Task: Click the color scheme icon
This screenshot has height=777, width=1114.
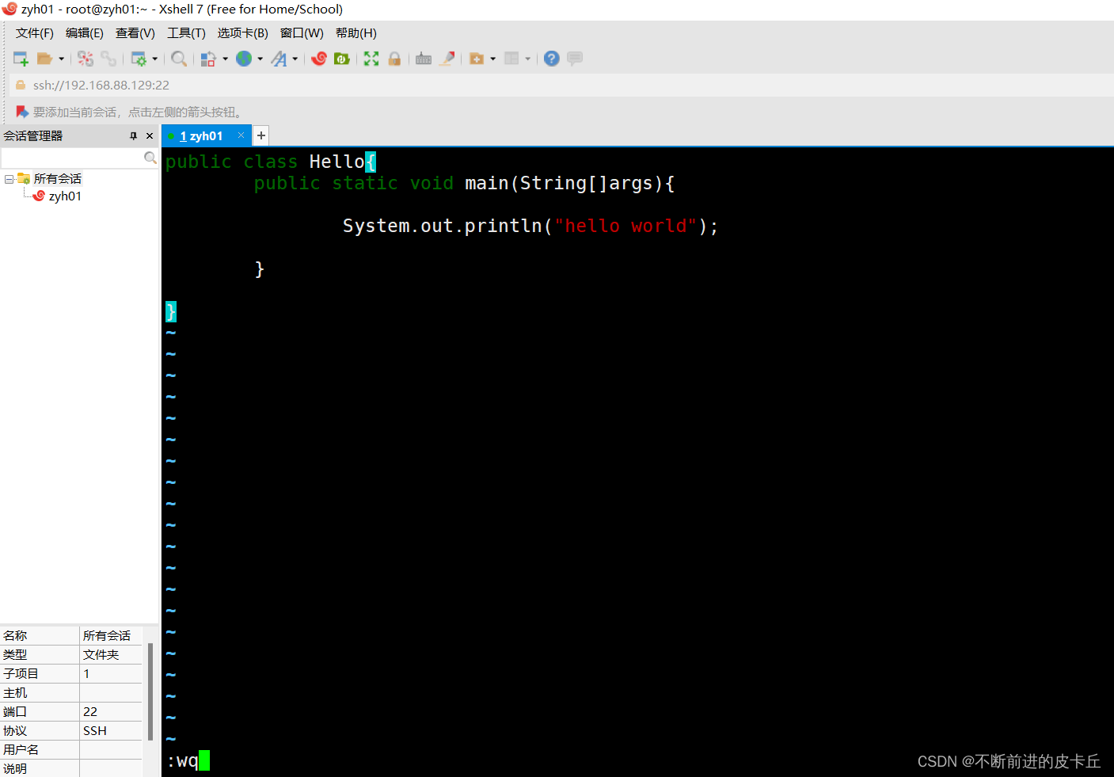Action: click(x=208, y=59)
